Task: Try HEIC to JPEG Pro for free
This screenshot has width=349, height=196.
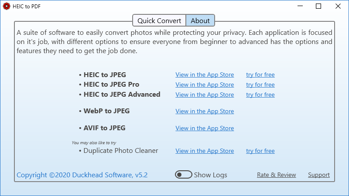Action: click(260, 84)
